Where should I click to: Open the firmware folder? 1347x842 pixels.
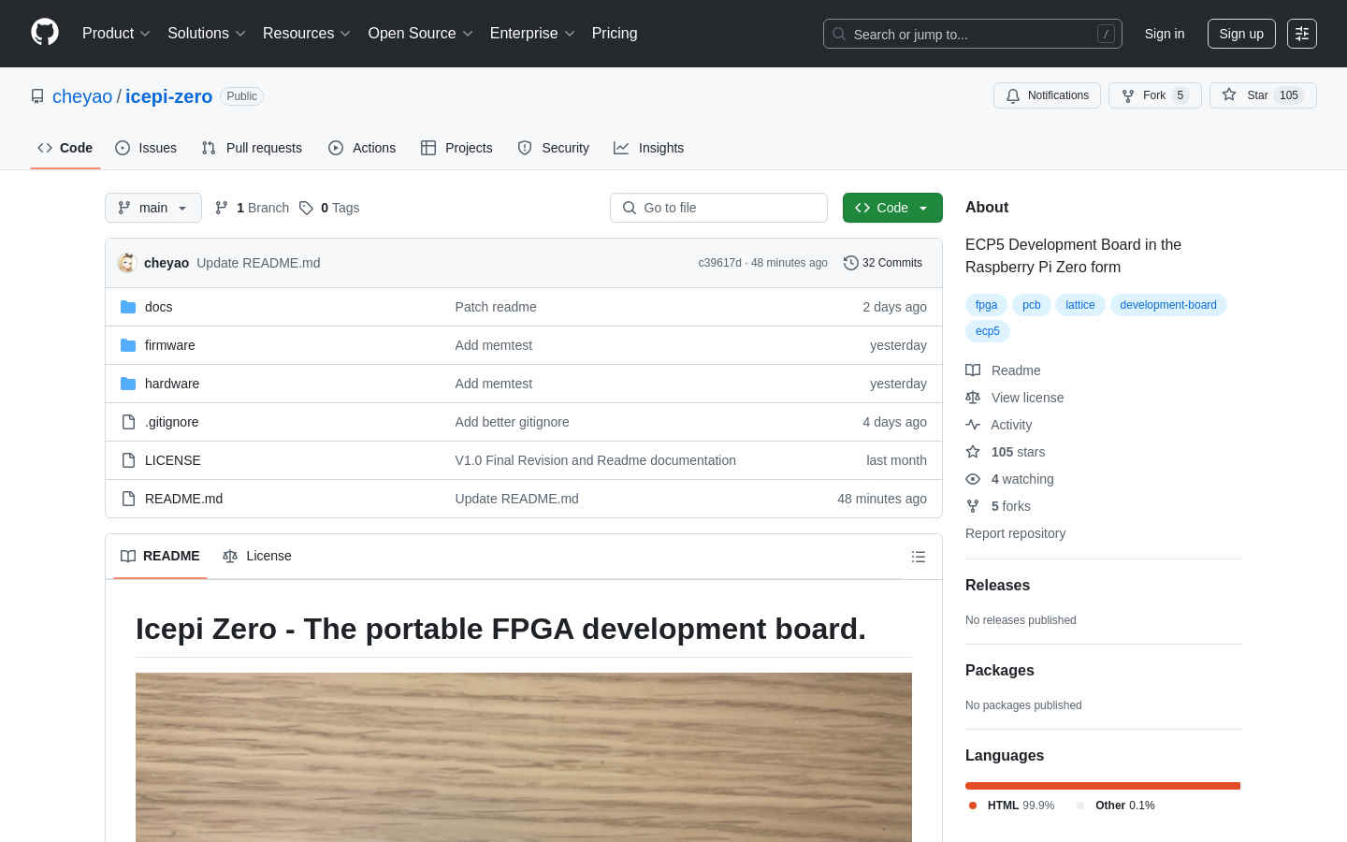coord(170,345)
